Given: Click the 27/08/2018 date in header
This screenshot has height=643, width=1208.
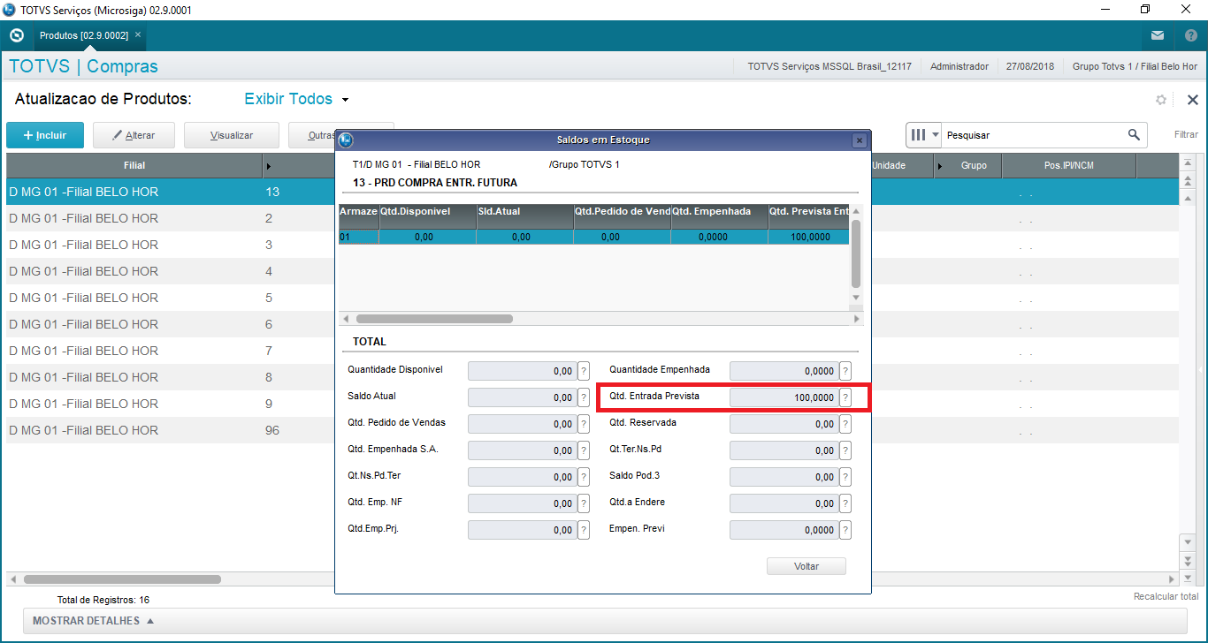Looking at the screenshot, I should (x=1030, y=66).
